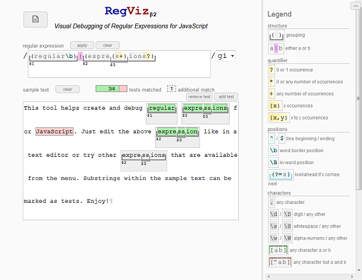Click the \s whitespace legend icon
This screenshot has width=362, height=280.
click(273, 226)
